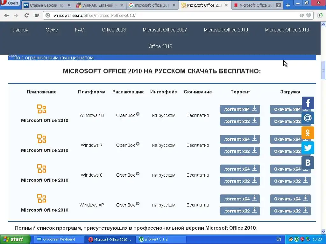Open the Opera menu button
The image size is (326, 244).
pos(10,3)
